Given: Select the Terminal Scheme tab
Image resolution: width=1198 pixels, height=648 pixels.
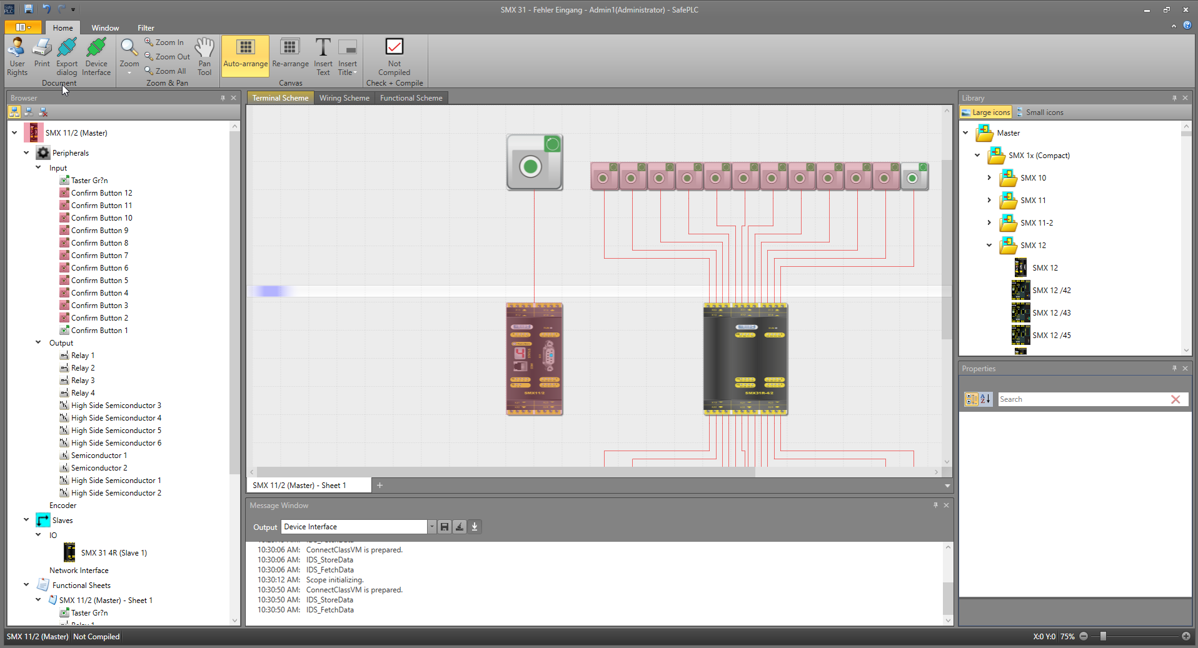Looking at the screenshot, I should point(280,97).
